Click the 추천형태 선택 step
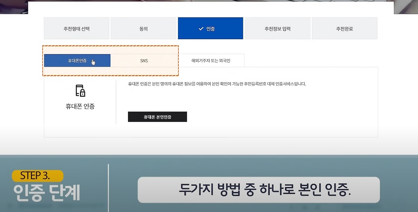The width and height of the screenshot is (418, 212). [76, 28]
